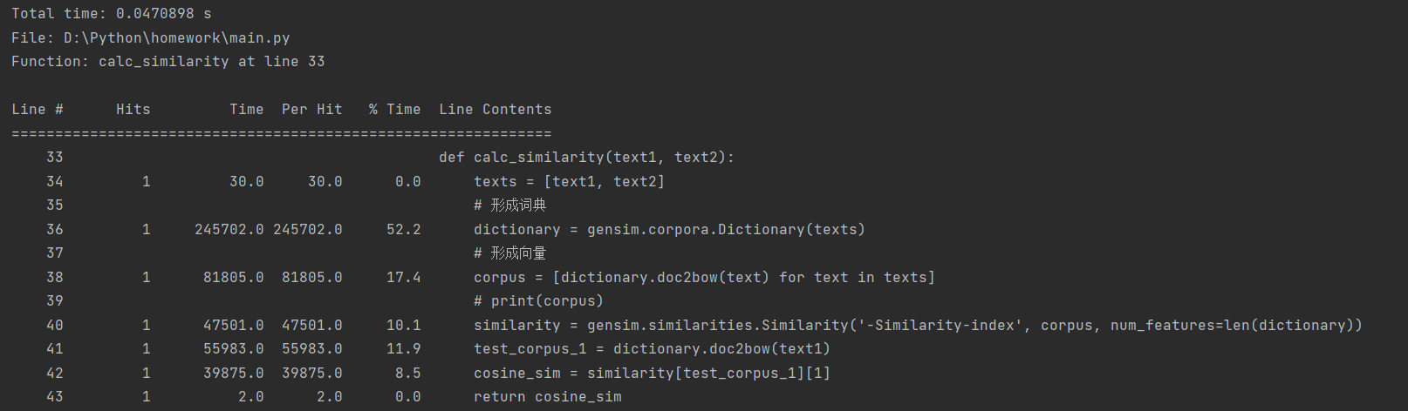This screenshot has width=1408, height=411.
Task: Click the texts = [text1, text2] code line
Action: (x=569, y=182)
